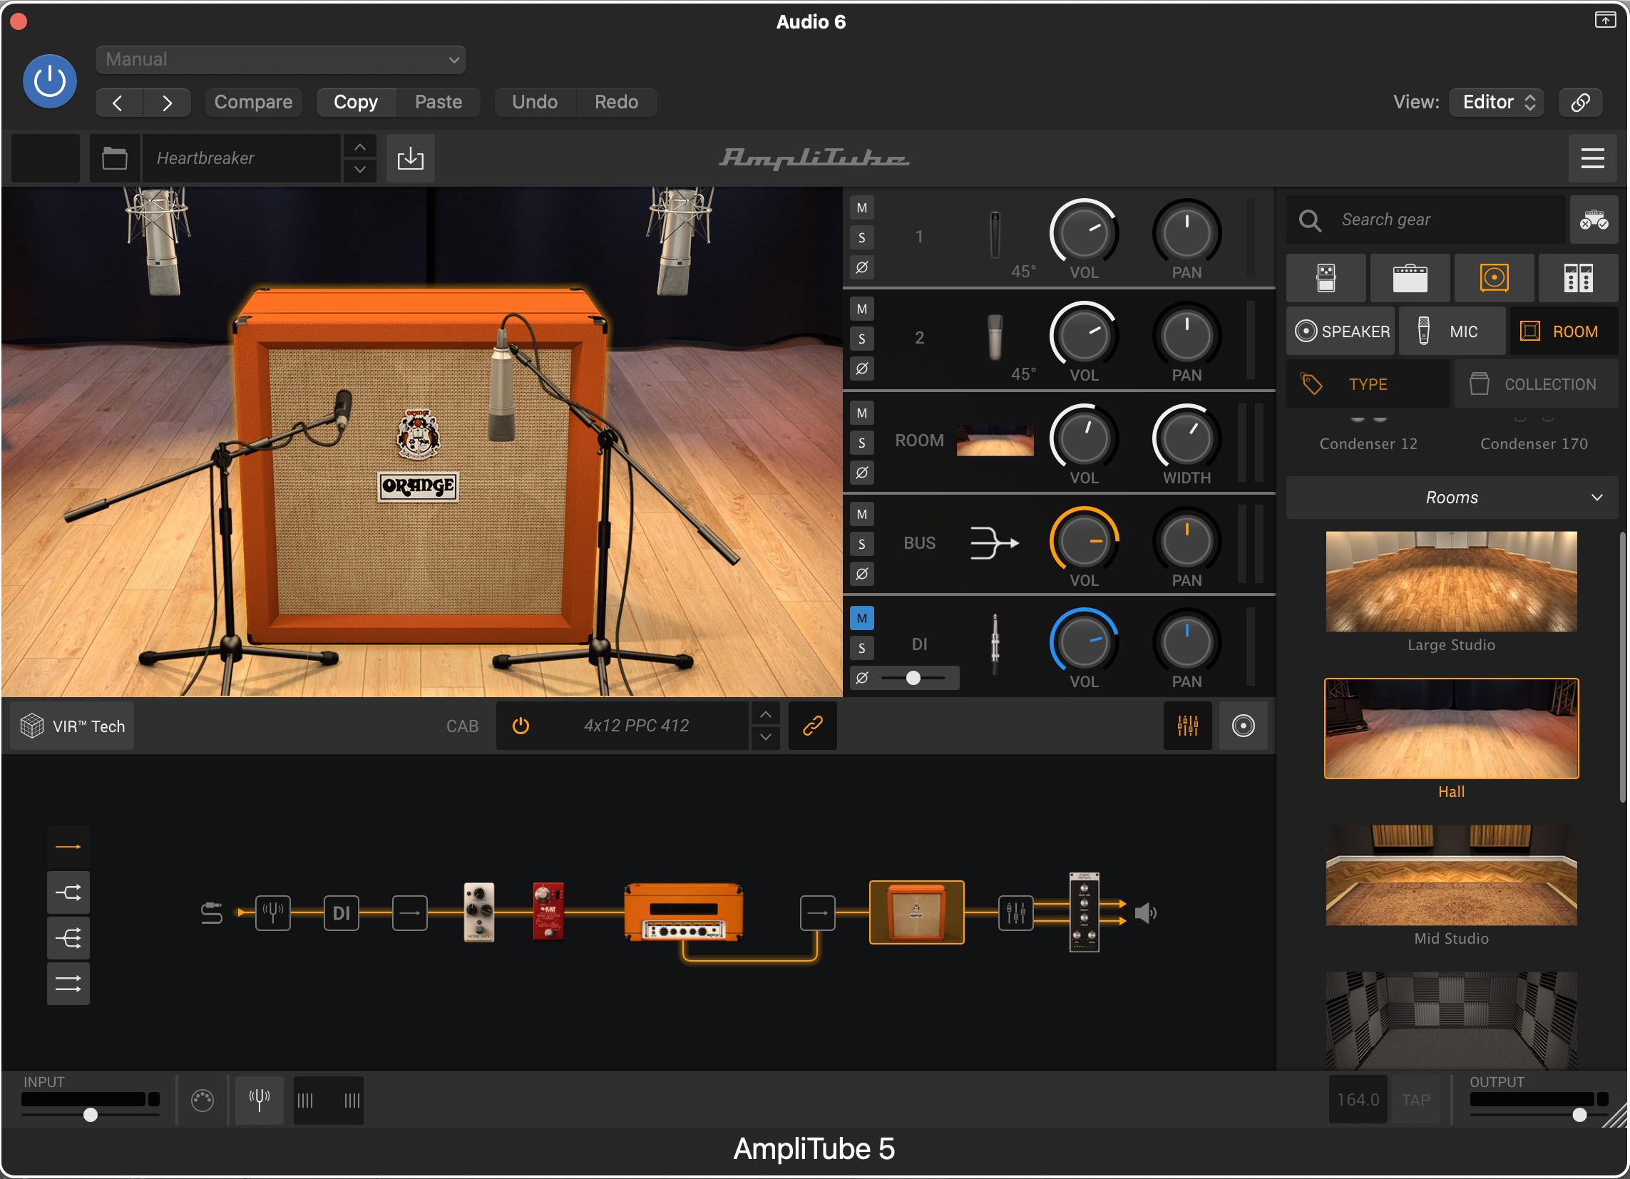
Task: Toggle the CAB power button
Action: pos(521,726)
